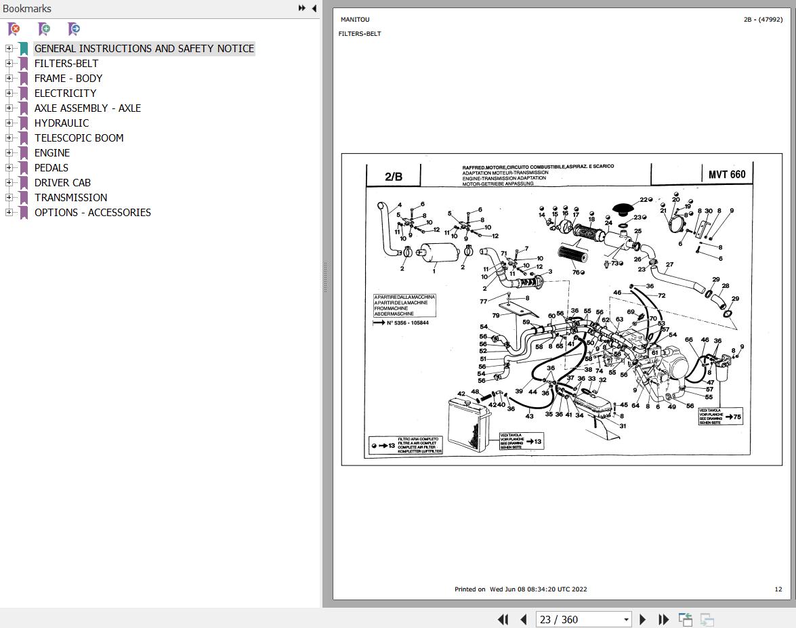This screenshot has width=796, height=628.
Task: Expand the TRANSMISSION bookmark node
Action: (x=9, y=198)
